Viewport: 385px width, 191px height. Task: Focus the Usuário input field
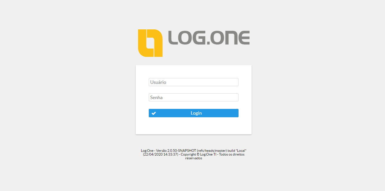[x=194, y=82]
